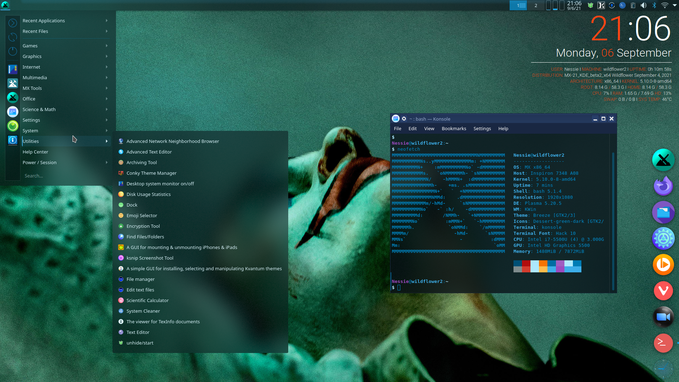This screenshot has width=679, height=382.
Task: Expand hidden tray icons arrow
Action: click(674, 5)
